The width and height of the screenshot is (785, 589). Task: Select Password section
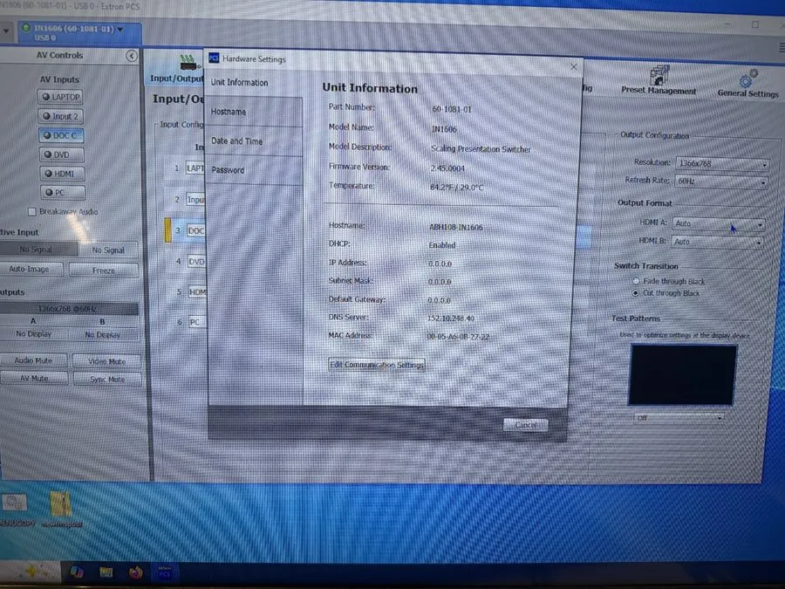point(255,170)
